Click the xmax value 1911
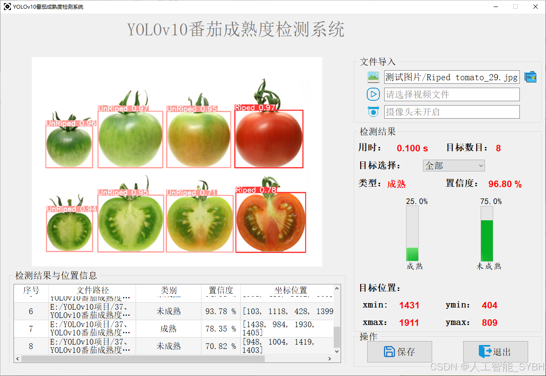The width and height of the screenshot is (546, 376). 409,323
